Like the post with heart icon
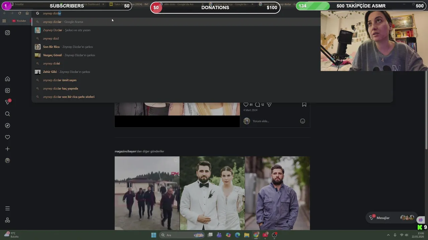The height and width of the screenshot is (240, 428). click(x=246, y=105)
